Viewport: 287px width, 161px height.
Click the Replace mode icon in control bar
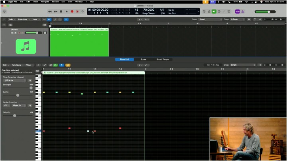pos(204,12)
